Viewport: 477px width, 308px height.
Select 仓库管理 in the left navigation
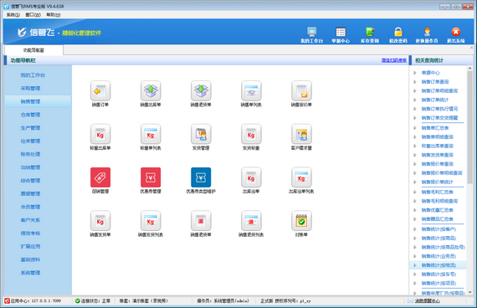[30, 115]
